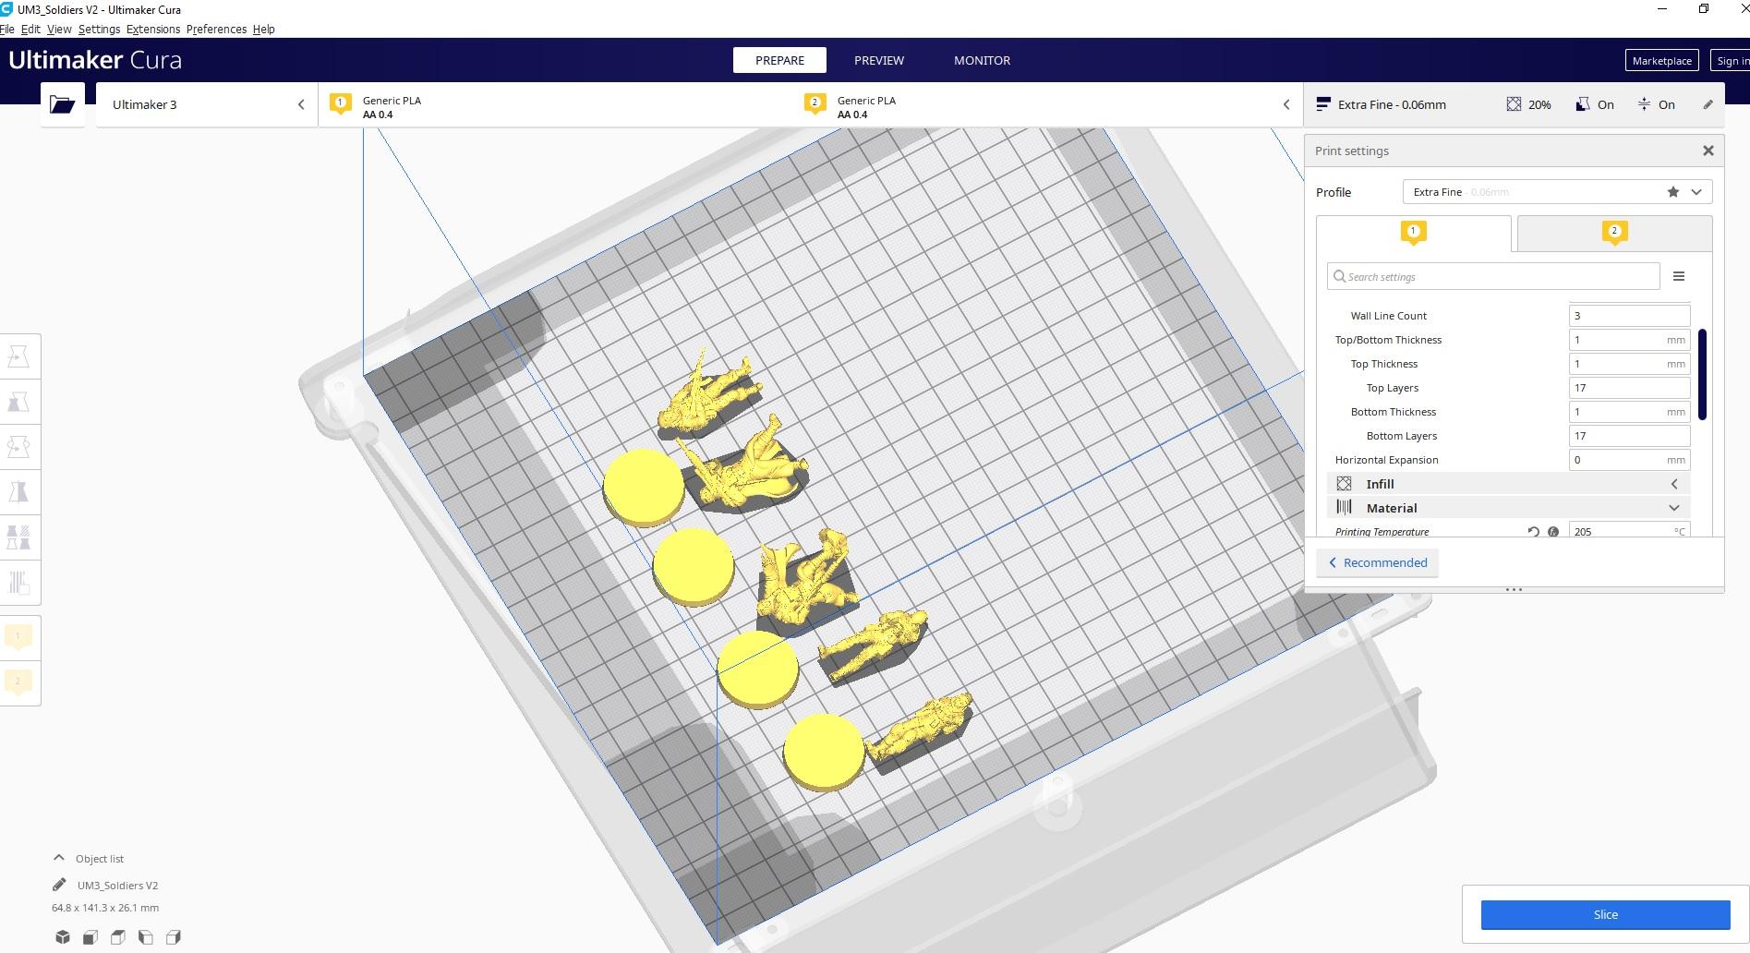Click the Search settings field
This screenshot has height=953, width=1750.
tap(1493, 276)
